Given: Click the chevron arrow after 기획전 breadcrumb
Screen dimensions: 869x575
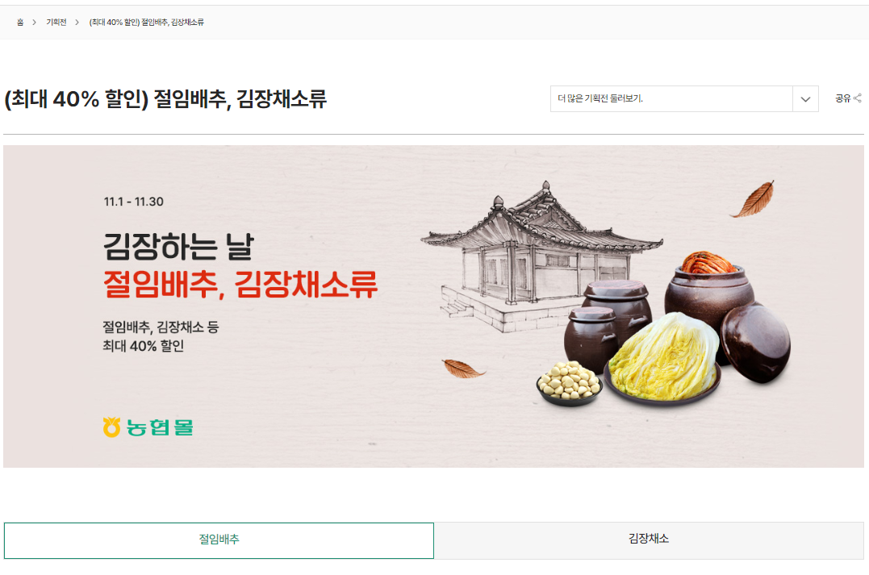Looking at the screenshot, I should (x=77, y=22).
